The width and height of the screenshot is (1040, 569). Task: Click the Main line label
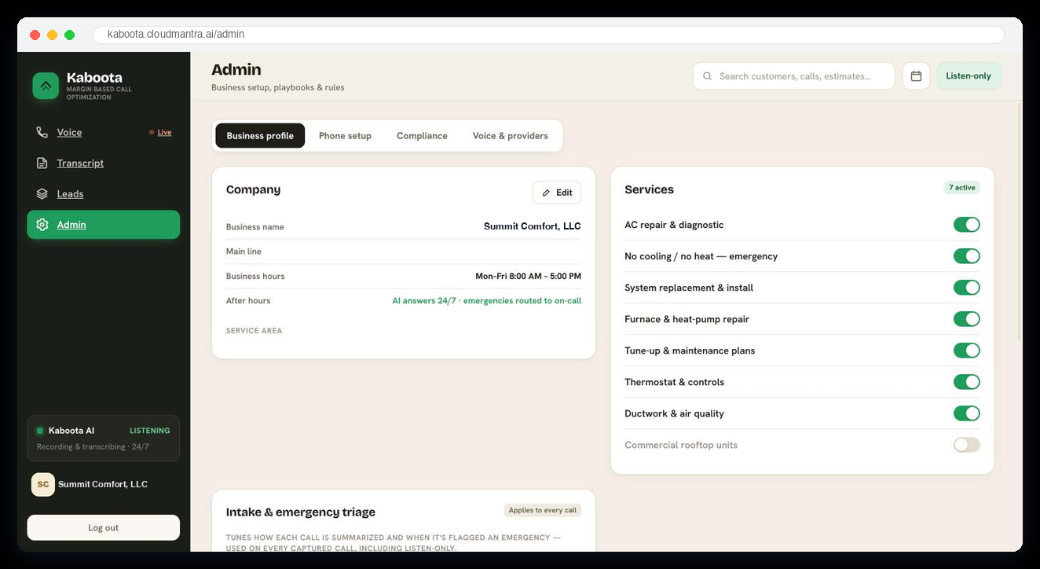tap(244, 251)
